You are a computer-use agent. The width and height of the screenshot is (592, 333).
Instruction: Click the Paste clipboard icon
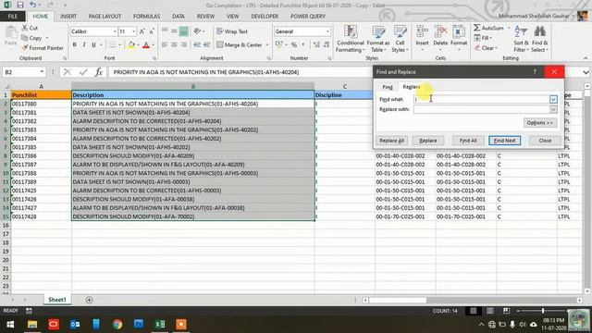coord(11,34)
